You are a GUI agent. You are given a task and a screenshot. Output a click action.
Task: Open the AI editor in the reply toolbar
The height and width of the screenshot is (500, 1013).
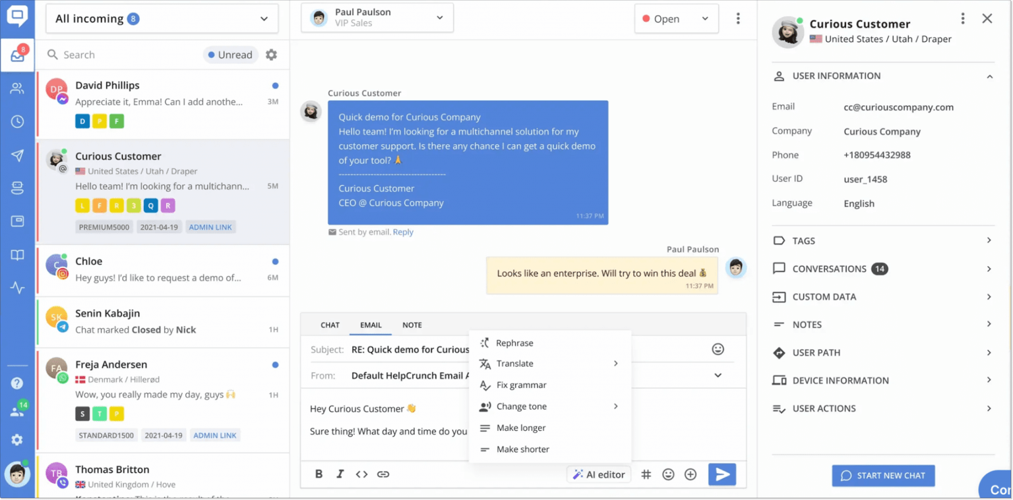598,474
